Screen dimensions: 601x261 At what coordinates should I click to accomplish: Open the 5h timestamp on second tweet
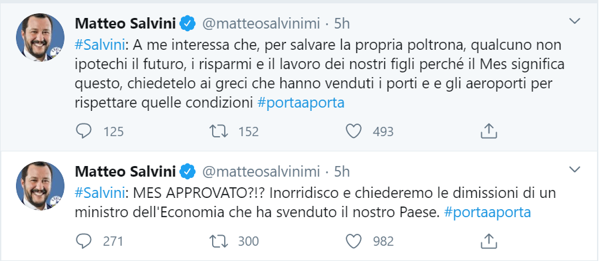(342, 171)
